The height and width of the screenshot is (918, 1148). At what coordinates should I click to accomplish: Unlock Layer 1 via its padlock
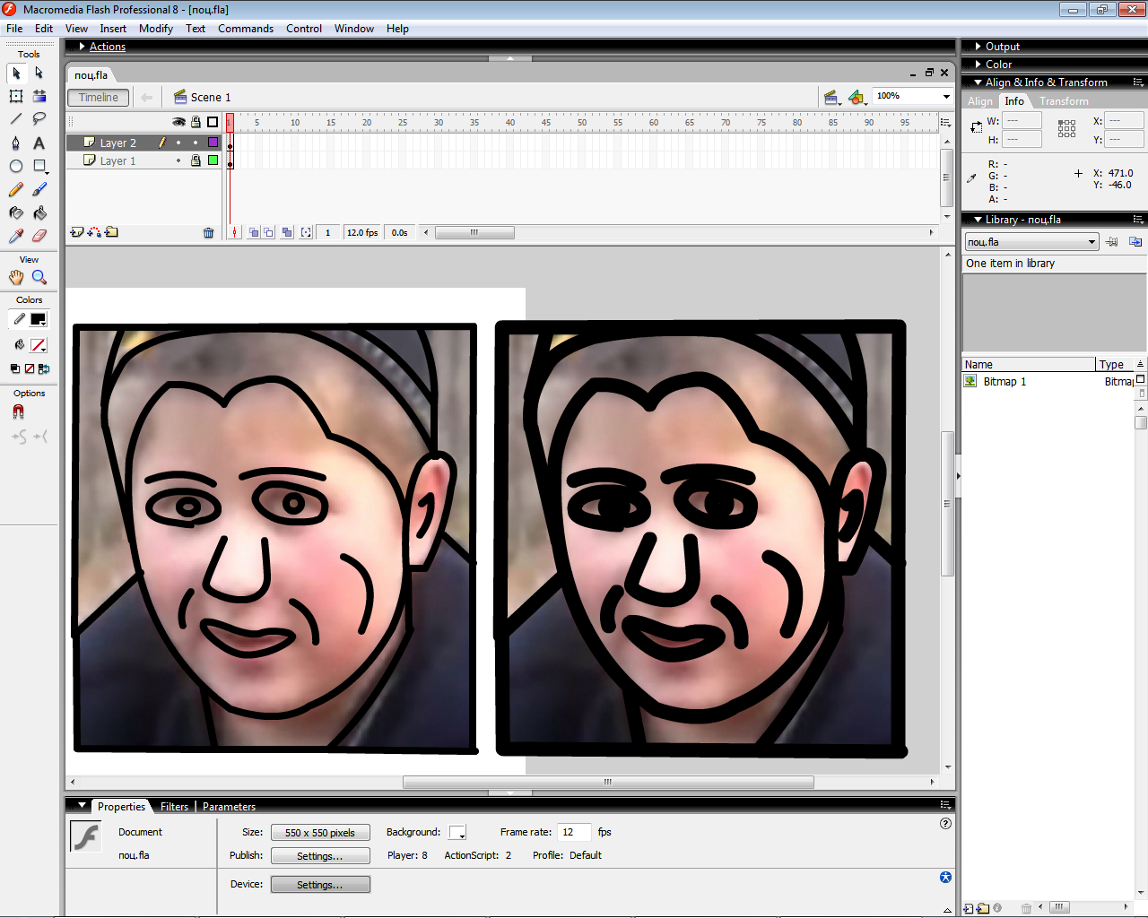(x=196, y=161)
